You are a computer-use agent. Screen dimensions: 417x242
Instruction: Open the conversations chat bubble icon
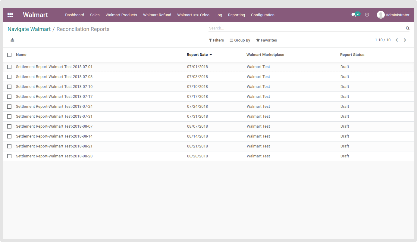pos(353,15)
